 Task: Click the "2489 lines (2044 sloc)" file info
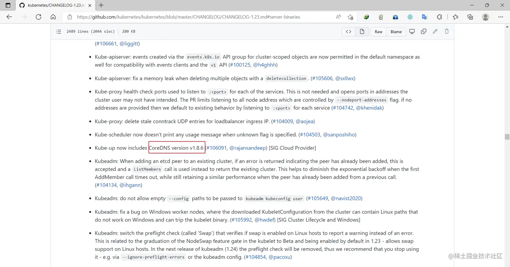pyautogui.click(x=91, y=31)
